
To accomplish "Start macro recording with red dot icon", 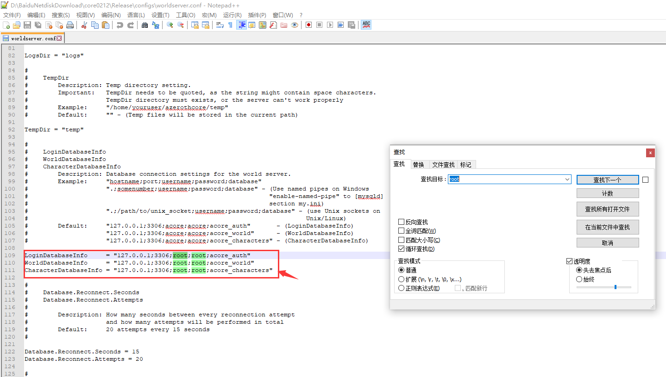I will 308,25.
